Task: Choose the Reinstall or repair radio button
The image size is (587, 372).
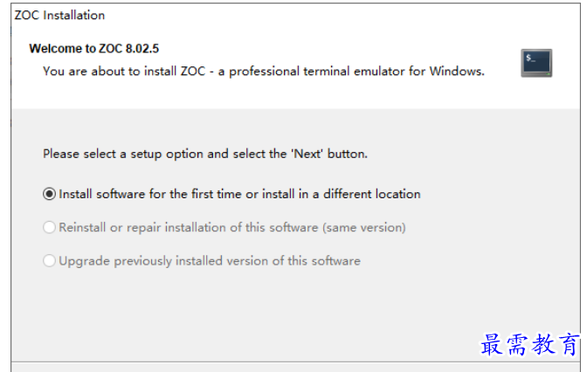Action: tap(50, 227)
